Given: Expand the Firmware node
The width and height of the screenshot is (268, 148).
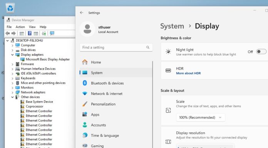Looking at the screenshot, I should pos(12,64).
